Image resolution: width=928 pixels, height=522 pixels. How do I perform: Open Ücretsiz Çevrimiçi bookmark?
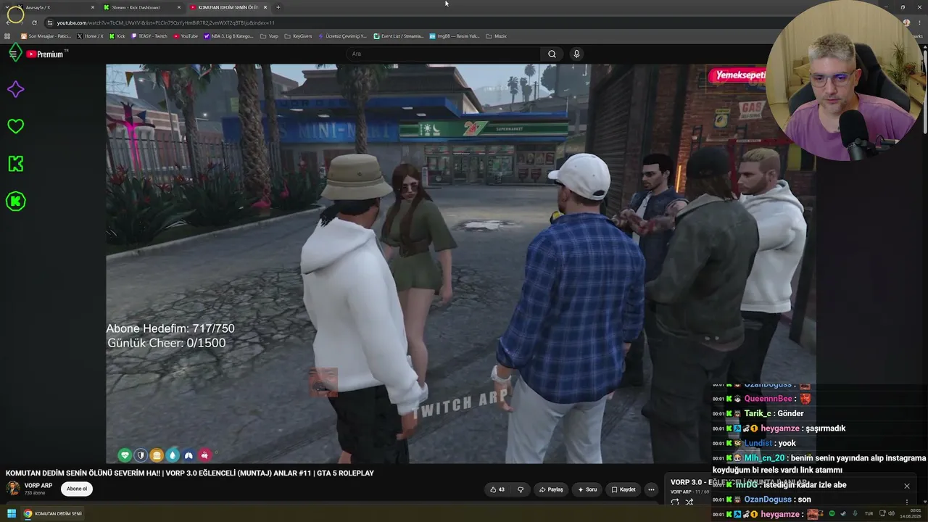[342, 36]
